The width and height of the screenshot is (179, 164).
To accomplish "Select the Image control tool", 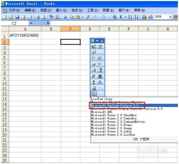I will tap(93, 88).
